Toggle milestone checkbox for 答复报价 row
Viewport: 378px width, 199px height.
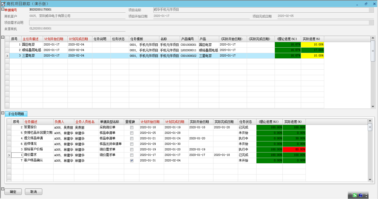tap(132, 127)
